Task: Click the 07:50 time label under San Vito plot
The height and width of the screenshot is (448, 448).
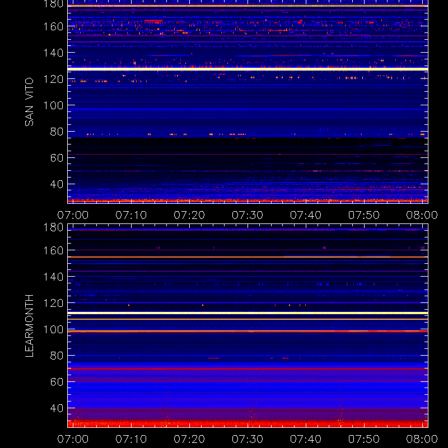Action: pos(363,215)
